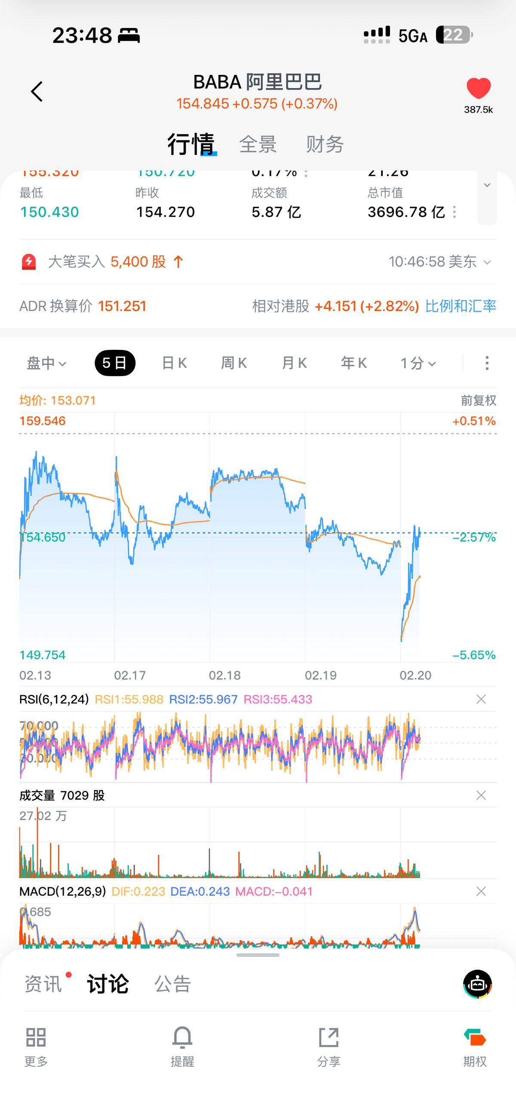516x1119 pixels.
Task: Expand the quote details chevron
Action: coord(487,186)
